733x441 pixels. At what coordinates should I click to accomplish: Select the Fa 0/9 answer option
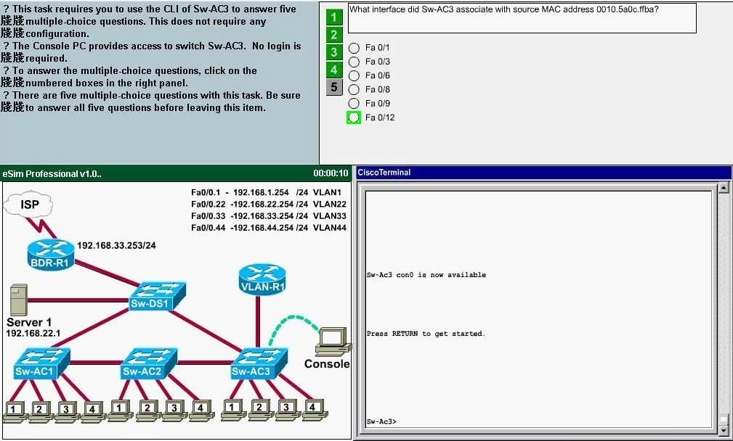click(354, 104)
